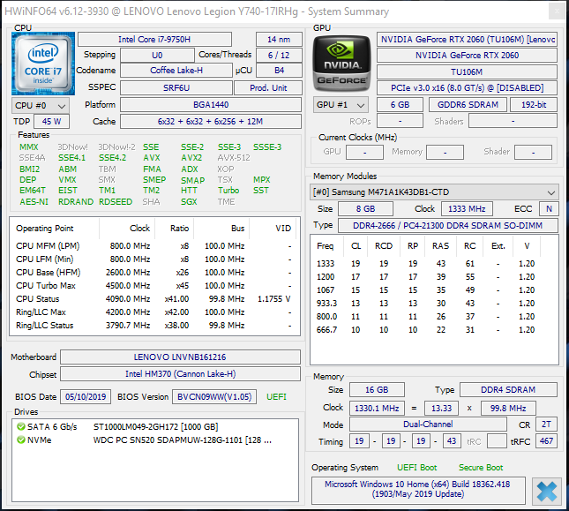
Task: Click the green NVMe drive status icon
Action: [x=21, y=440]
